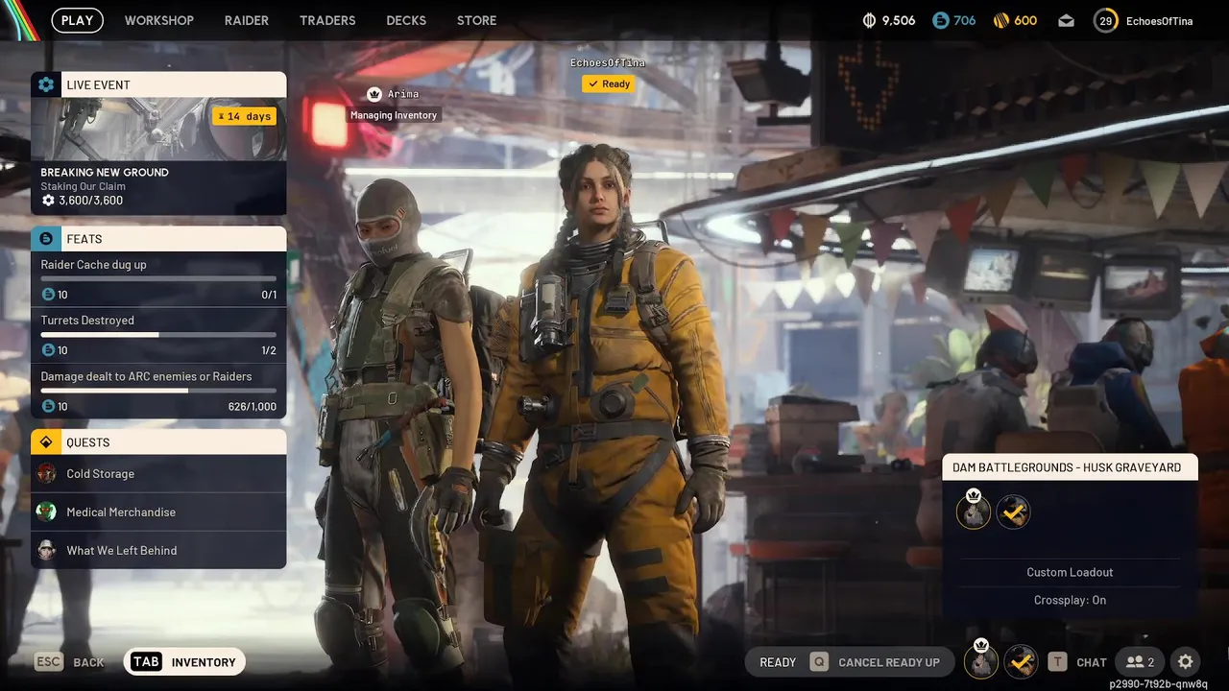1229x691 pixels.
Task: Open the Chat button
Action: tap(1078, 662)
